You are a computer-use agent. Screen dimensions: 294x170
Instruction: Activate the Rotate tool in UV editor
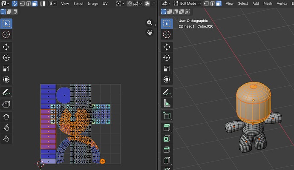click(6, 58)
